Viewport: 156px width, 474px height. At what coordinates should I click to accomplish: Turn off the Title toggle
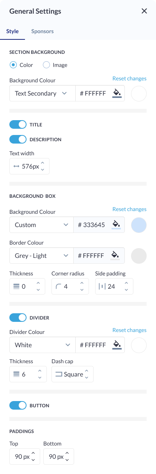click(18, 124)
